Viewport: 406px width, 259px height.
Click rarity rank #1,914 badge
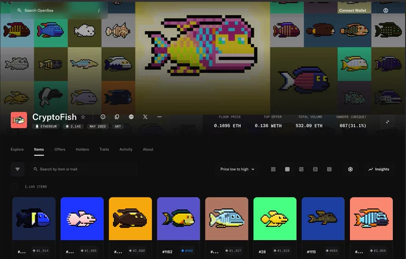[x=41, y=251]
